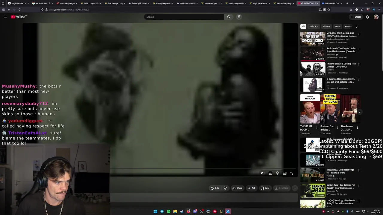Open the Iranian Jazz Our Ceilings Fell Apart title
Viewport: 383px width, 215px height.
(341, 187)
